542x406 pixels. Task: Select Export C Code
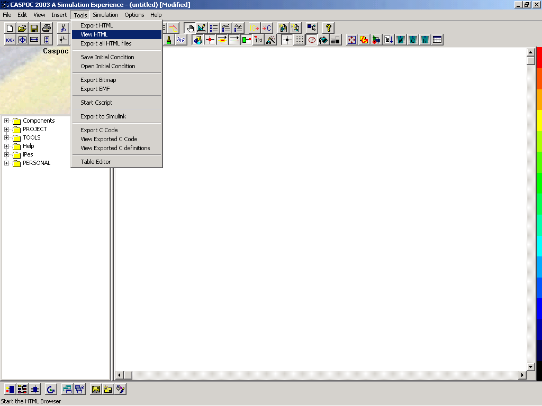pyautogui.click(x=116, y=130)
